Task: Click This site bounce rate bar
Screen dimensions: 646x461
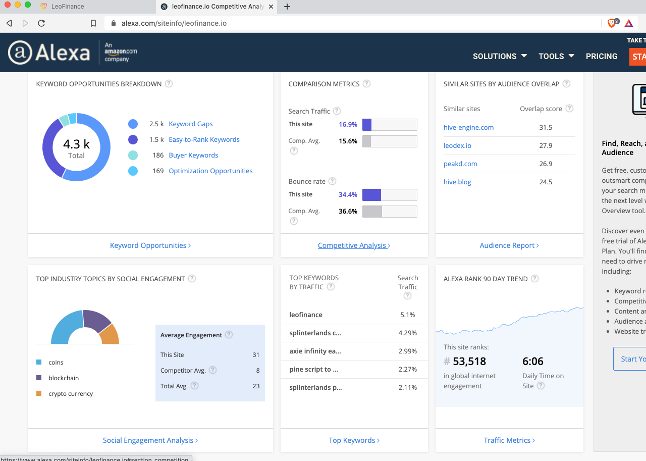Action: click(390, 195)
